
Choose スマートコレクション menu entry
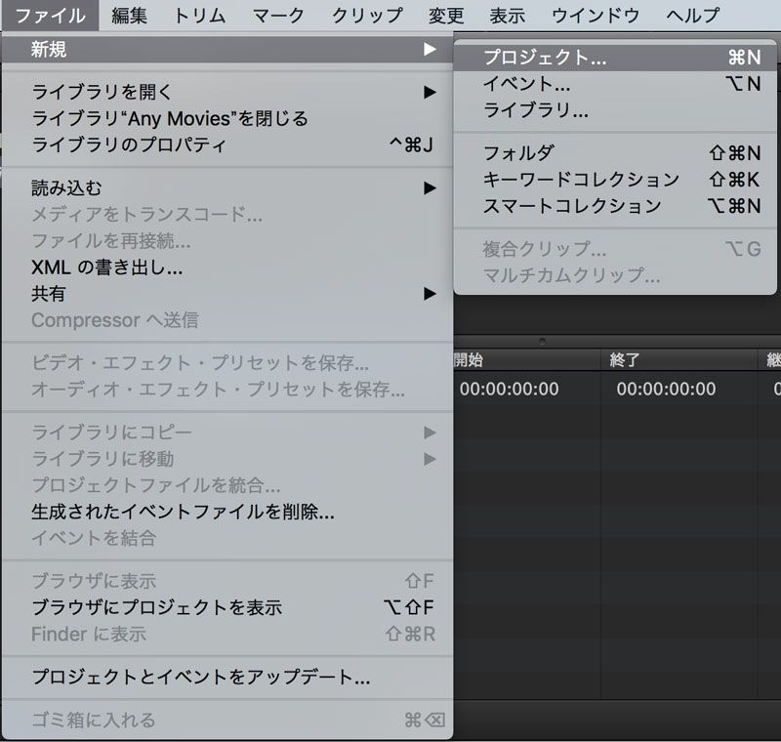[572, 205]
